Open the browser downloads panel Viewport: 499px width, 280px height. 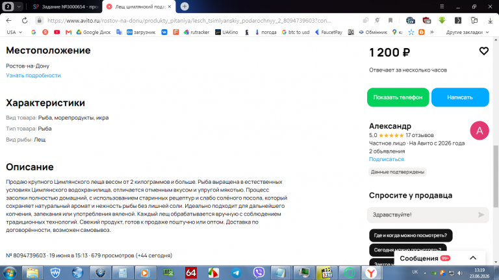coord(490,20)
